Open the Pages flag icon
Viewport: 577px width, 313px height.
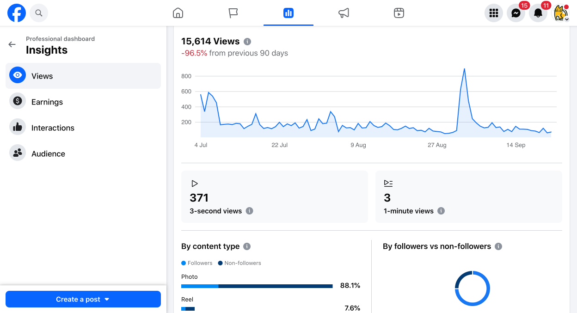(233, 13)
